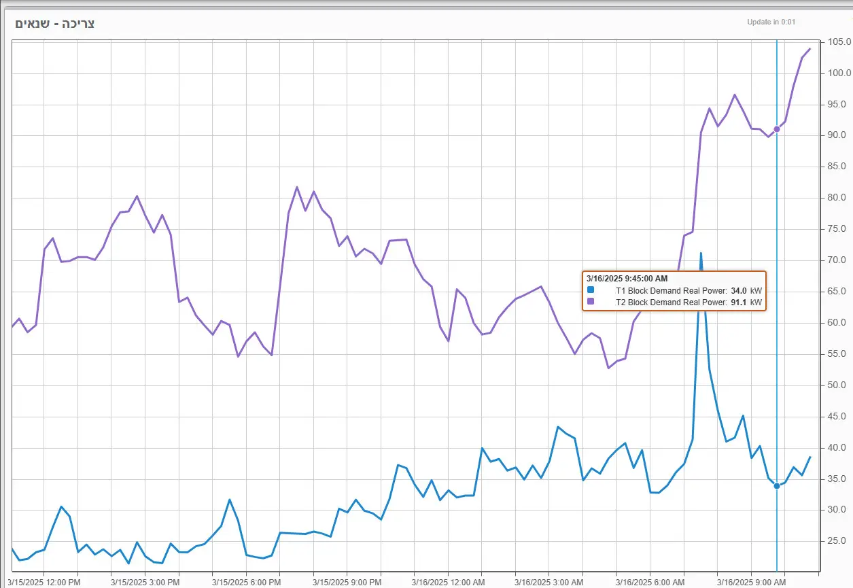The width and height of the screenshot is (853, 588).
Task: Click the tooltip timestamp 3/16/2025 9:45:00 AM
Action: pyautogui.click(x=627, y=279)
